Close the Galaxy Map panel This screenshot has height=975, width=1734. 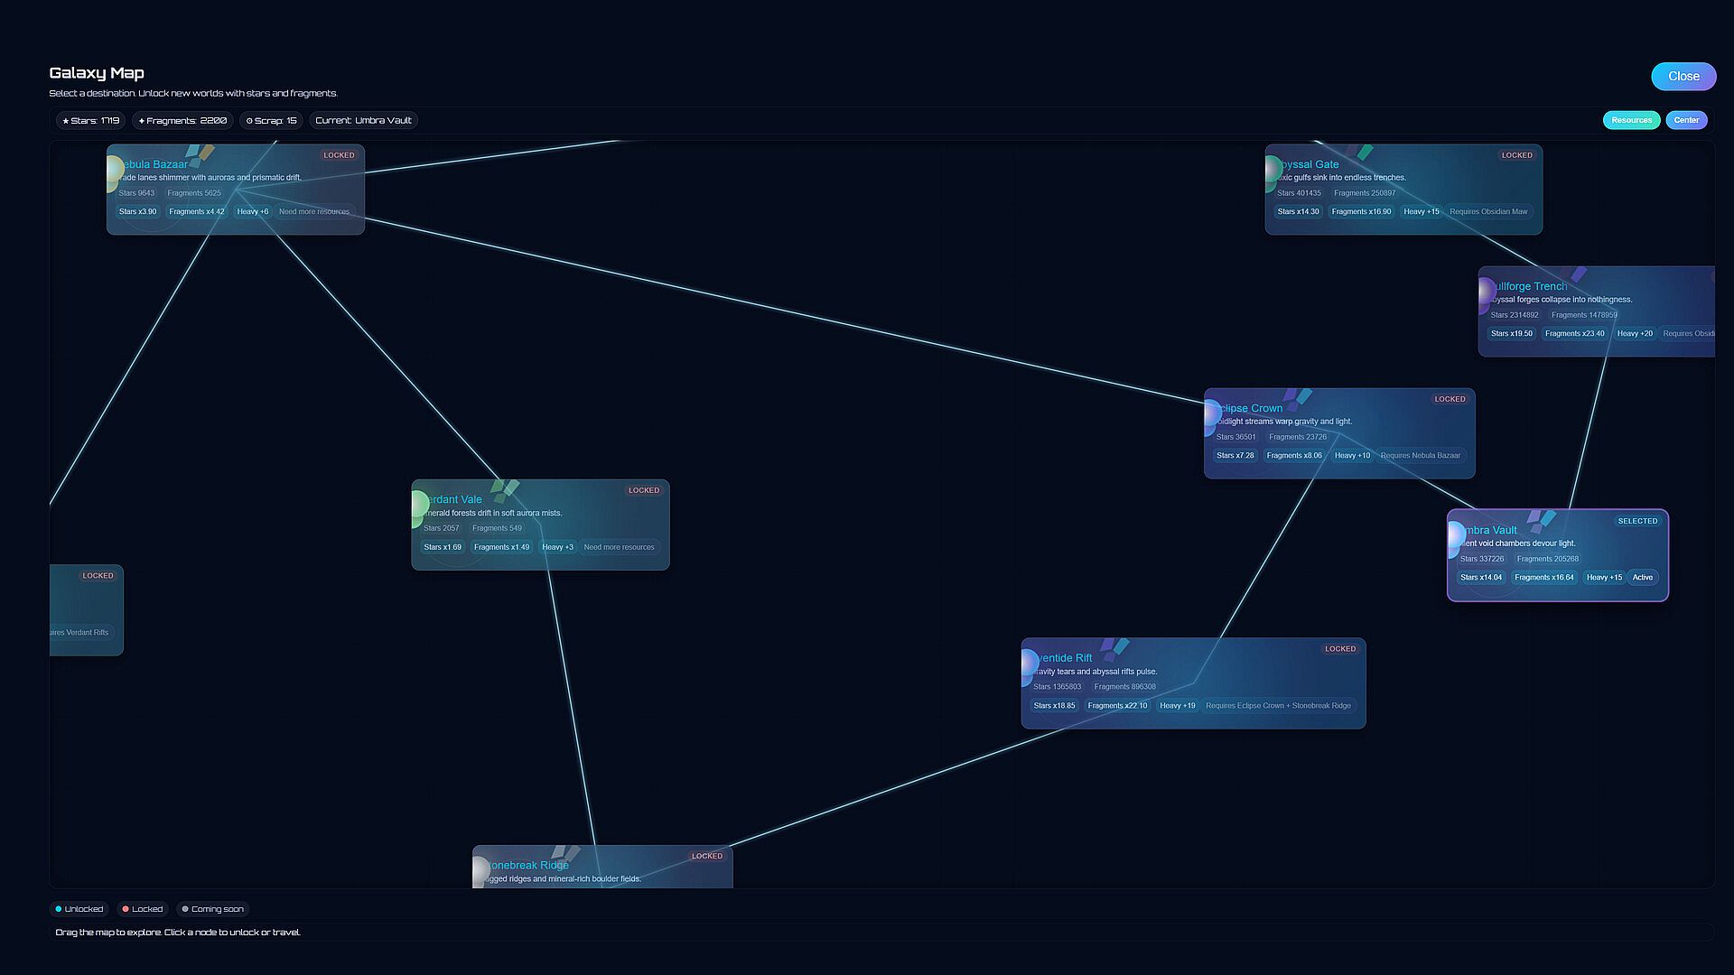[1683, 77]
